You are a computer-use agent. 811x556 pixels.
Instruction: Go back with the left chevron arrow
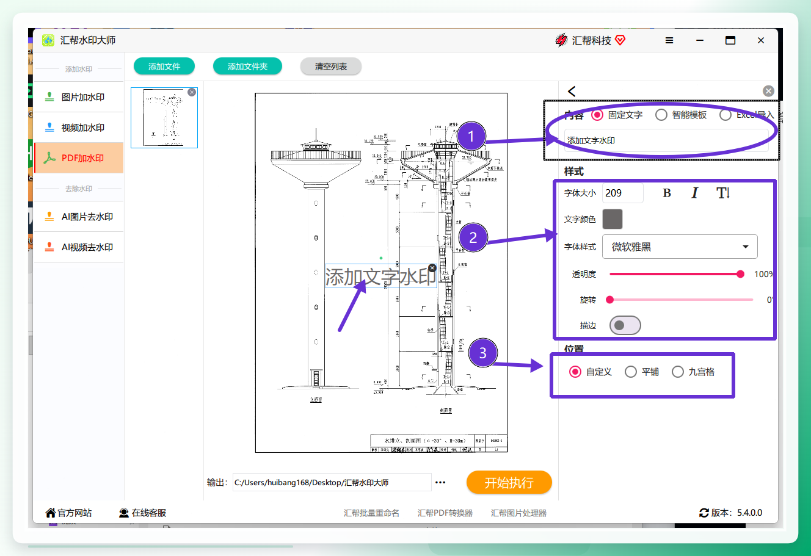572,91
